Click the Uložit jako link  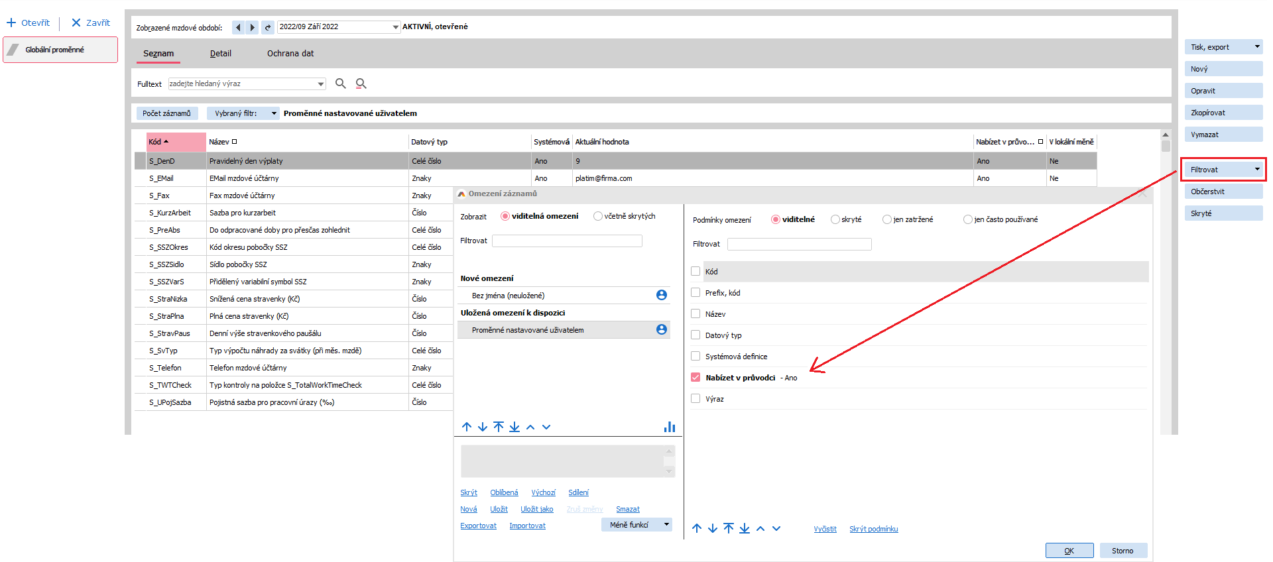pos(536,509)
